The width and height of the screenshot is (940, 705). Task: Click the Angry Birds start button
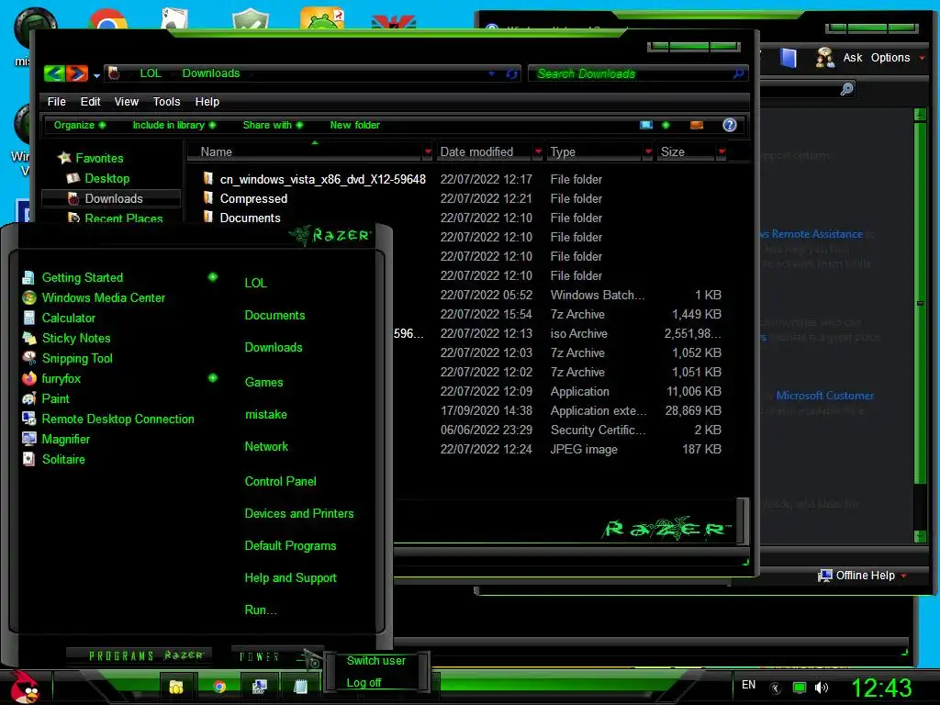23,687
